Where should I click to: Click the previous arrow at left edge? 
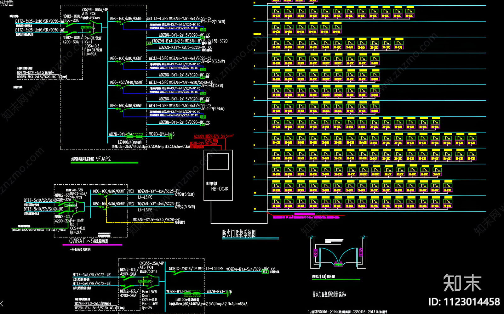coord(2,304)
